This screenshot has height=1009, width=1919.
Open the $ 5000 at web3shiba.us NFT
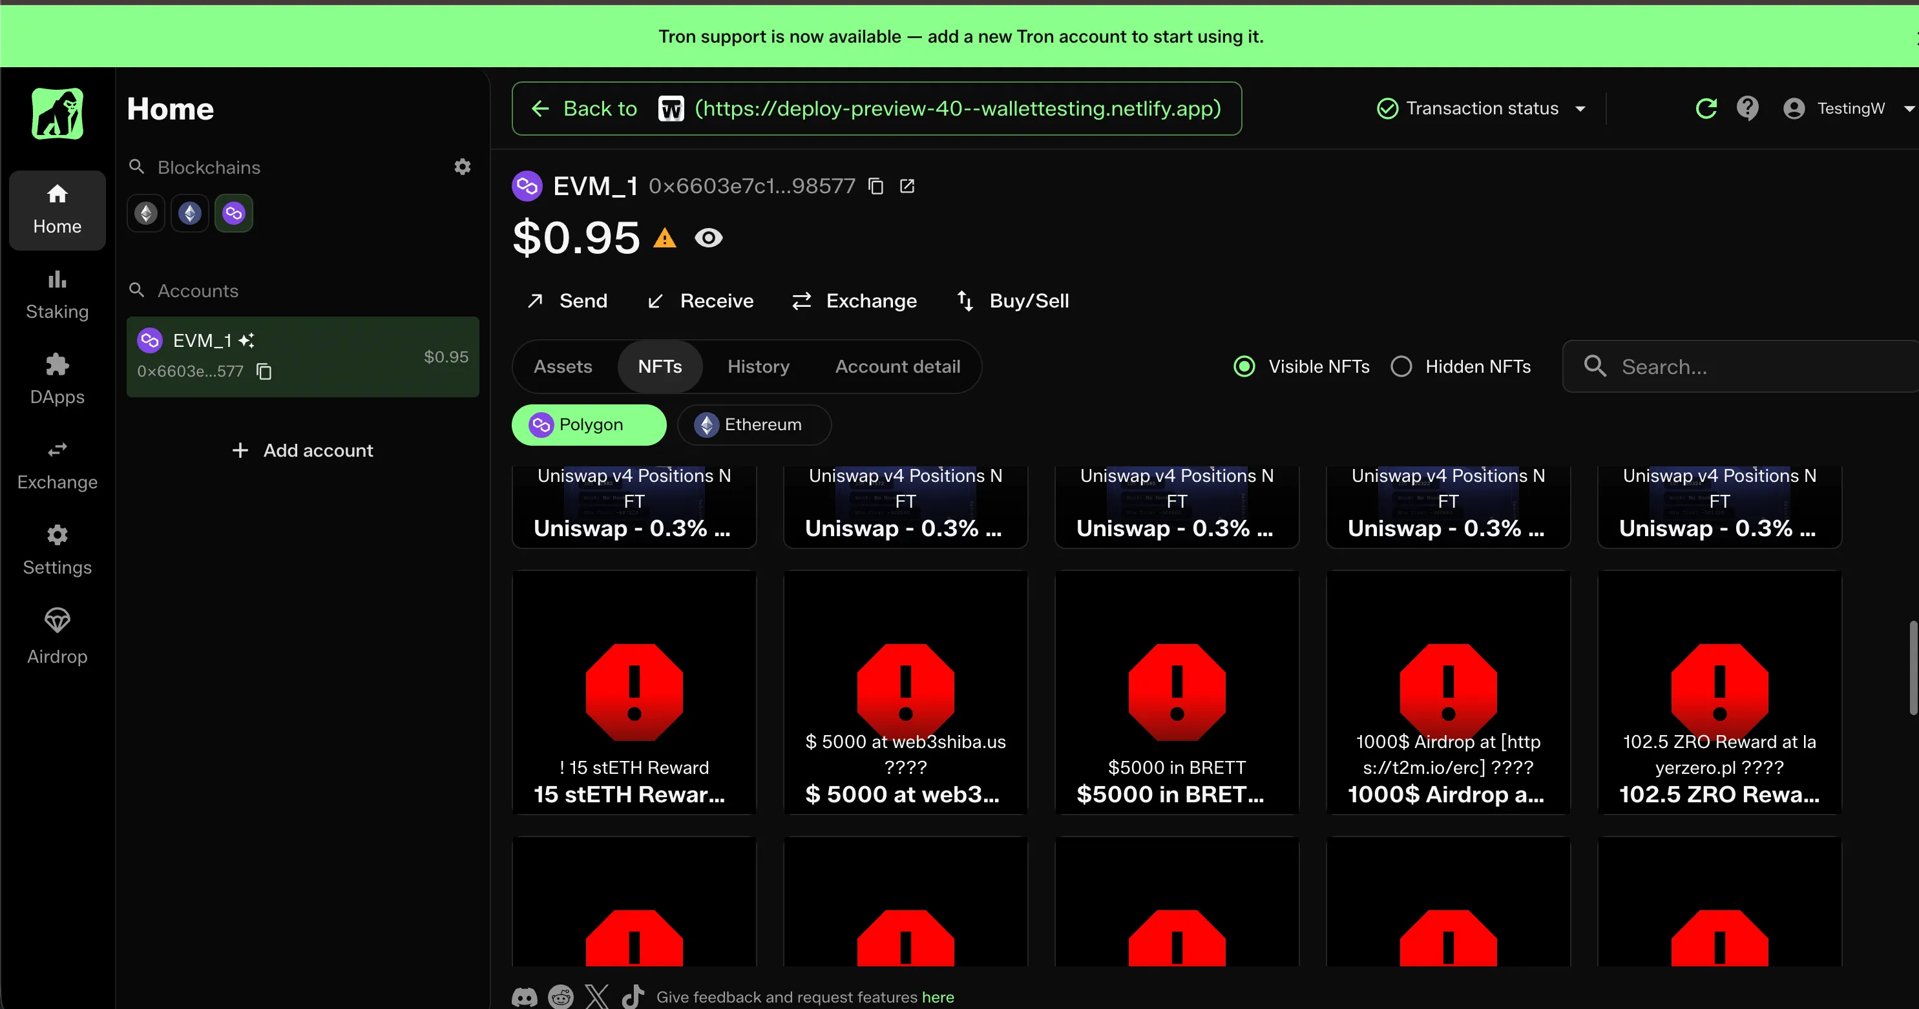pos(905,692)
